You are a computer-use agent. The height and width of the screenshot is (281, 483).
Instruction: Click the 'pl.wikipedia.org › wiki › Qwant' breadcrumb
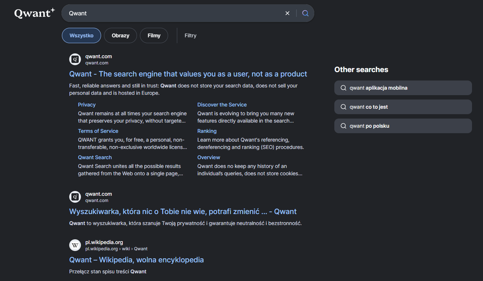point(116,249)
